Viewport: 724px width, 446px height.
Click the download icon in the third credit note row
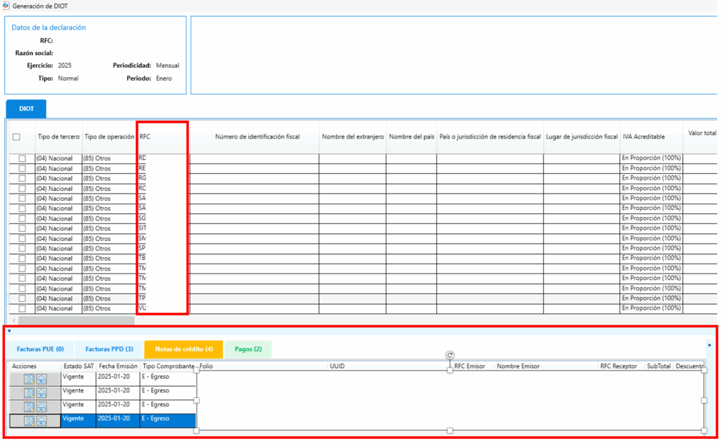point(42,406)
